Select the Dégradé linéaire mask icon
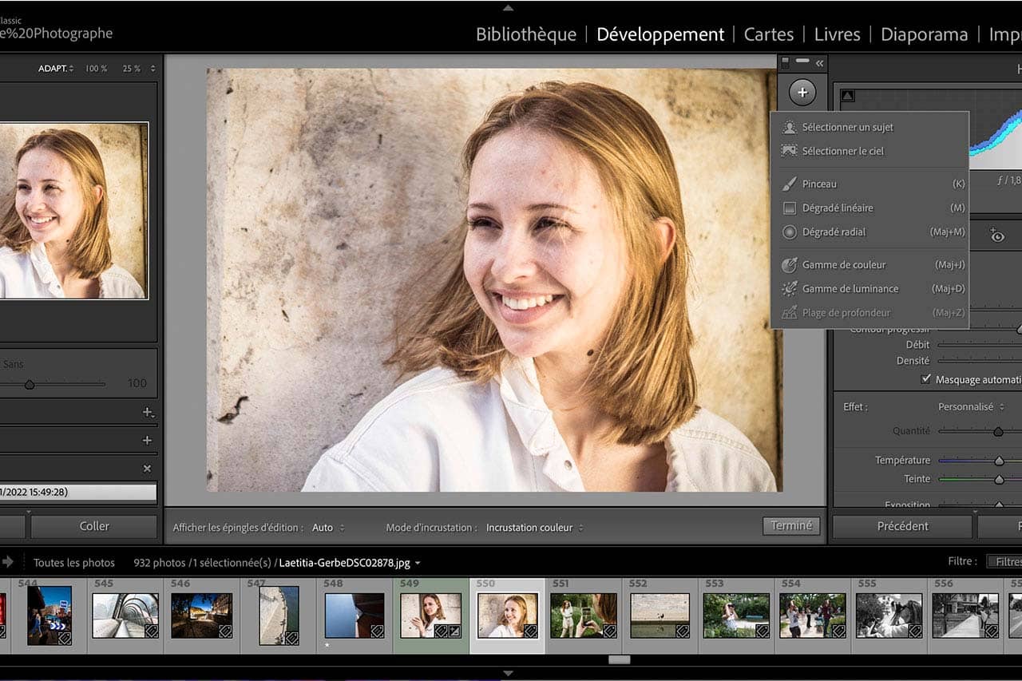This screenshot has width=1022, height=681. click(789, 208)
